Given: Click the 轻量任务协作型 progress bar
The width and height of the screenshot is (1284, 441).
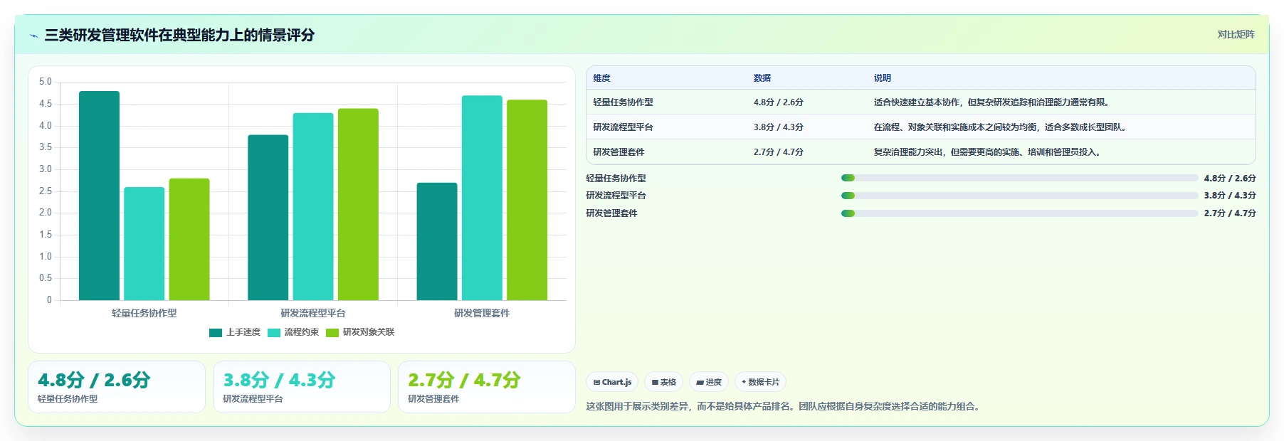Looking at the screenshot, I should coord(1019,178).
